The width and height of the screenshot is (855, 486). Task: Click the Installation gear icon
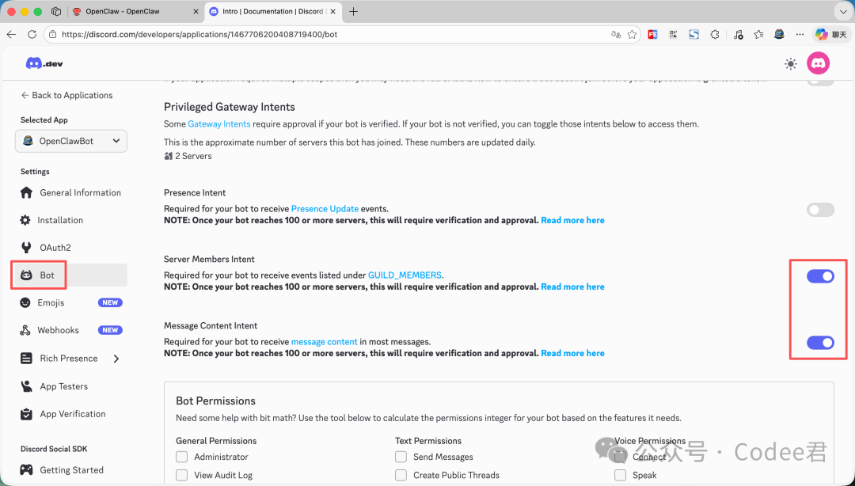pyautogui.click(x=25, y=220)
